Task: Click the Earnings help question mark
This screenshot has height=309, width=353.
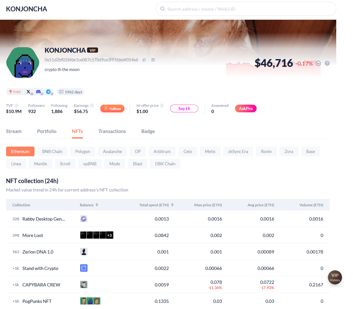Action: pyautogui.click(x=92, y=106)
